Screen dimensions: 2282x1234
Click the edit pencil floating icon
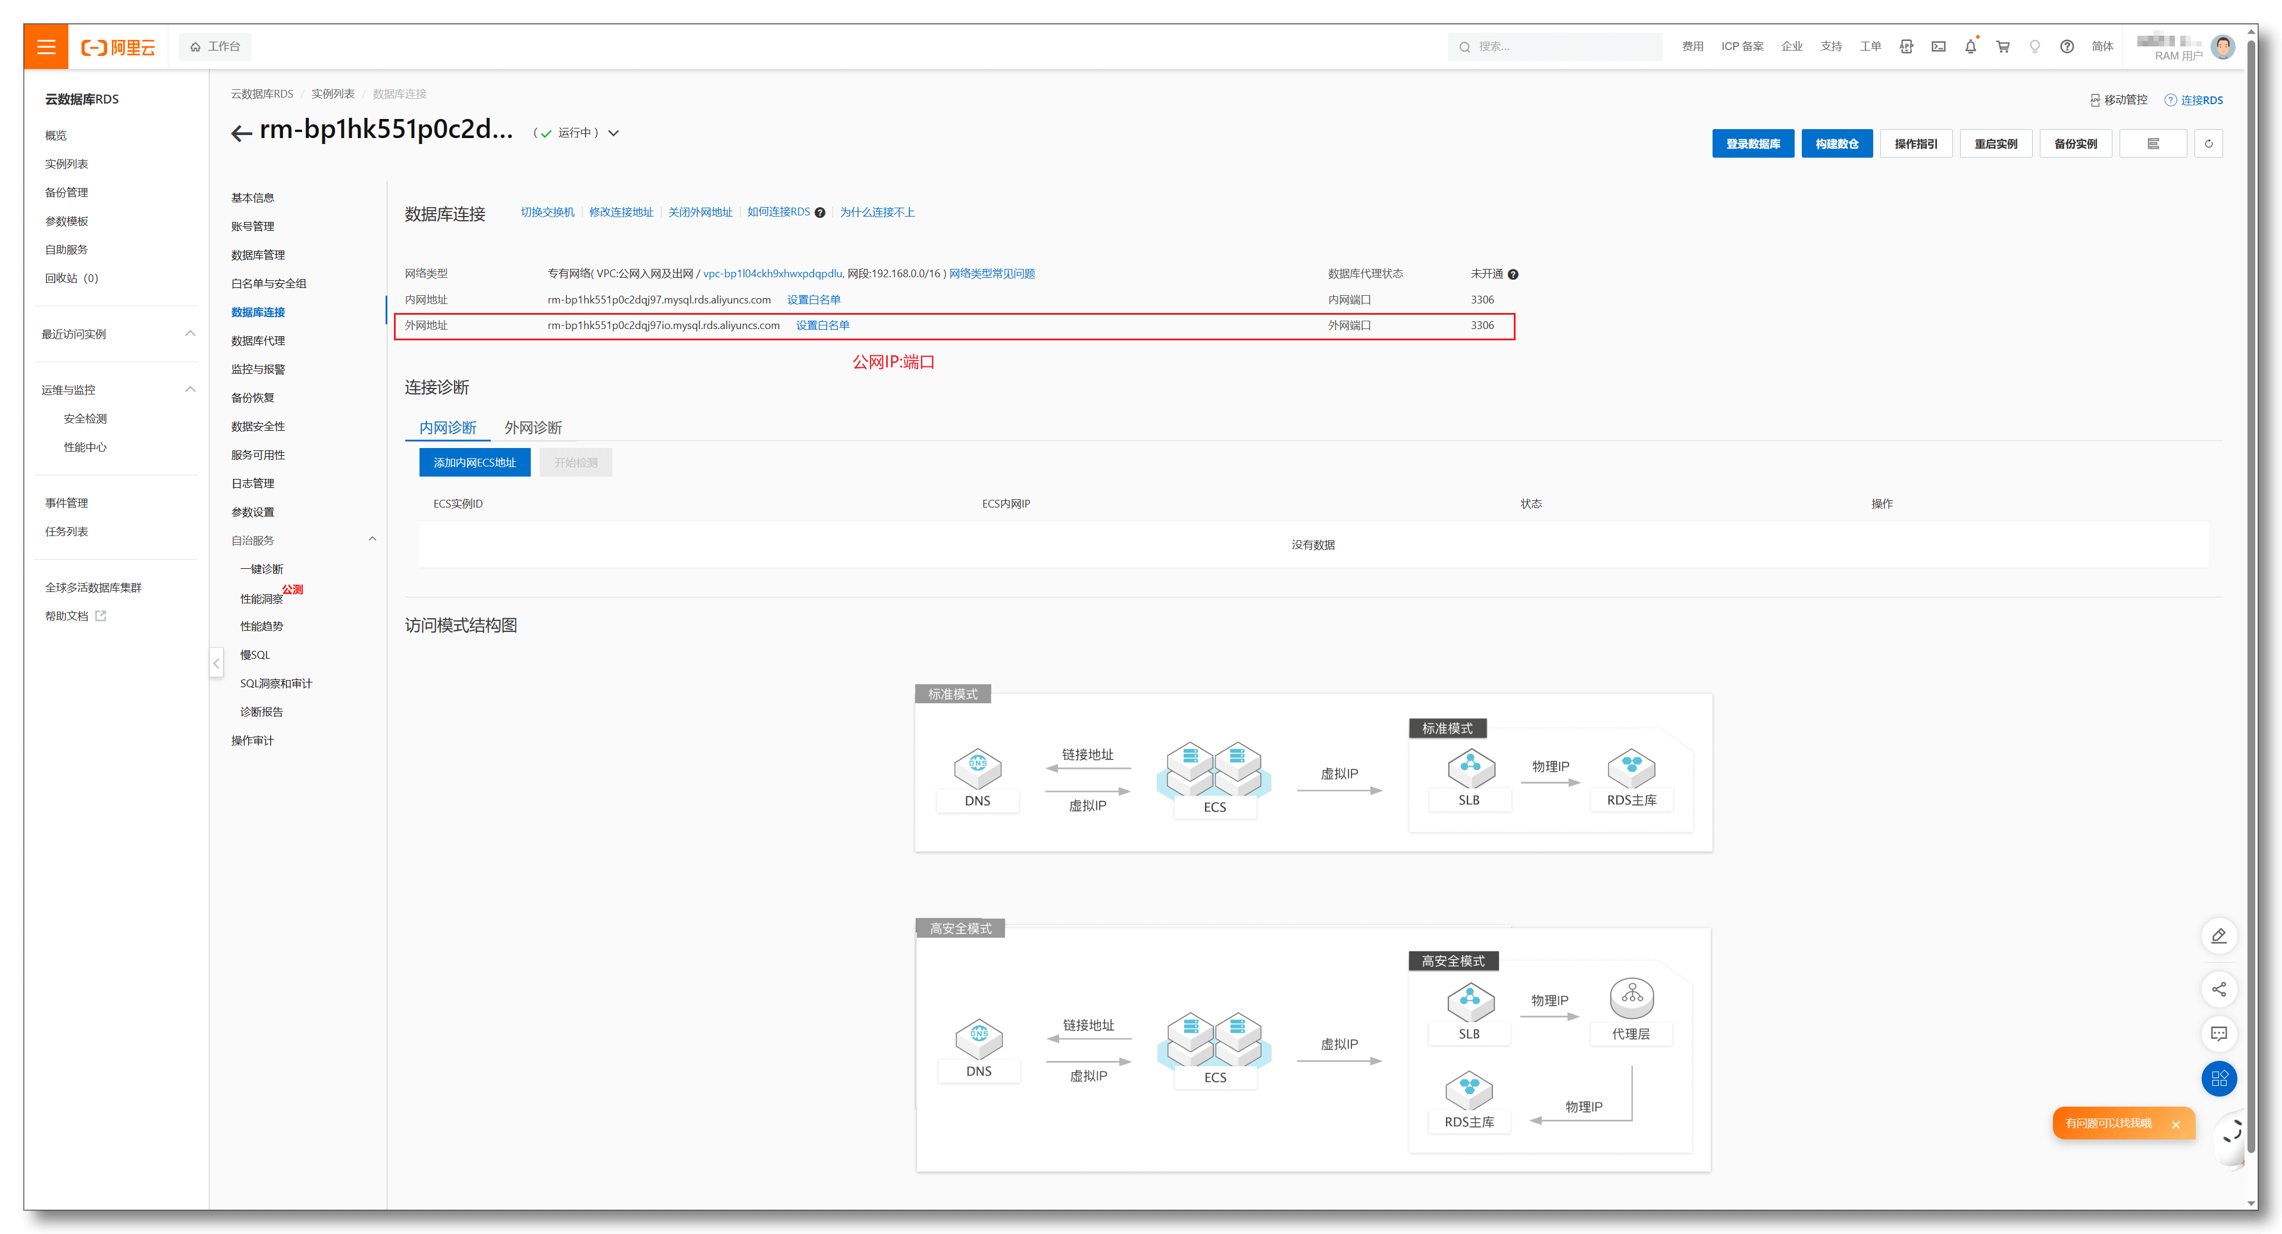click(x=2218, y=937)
